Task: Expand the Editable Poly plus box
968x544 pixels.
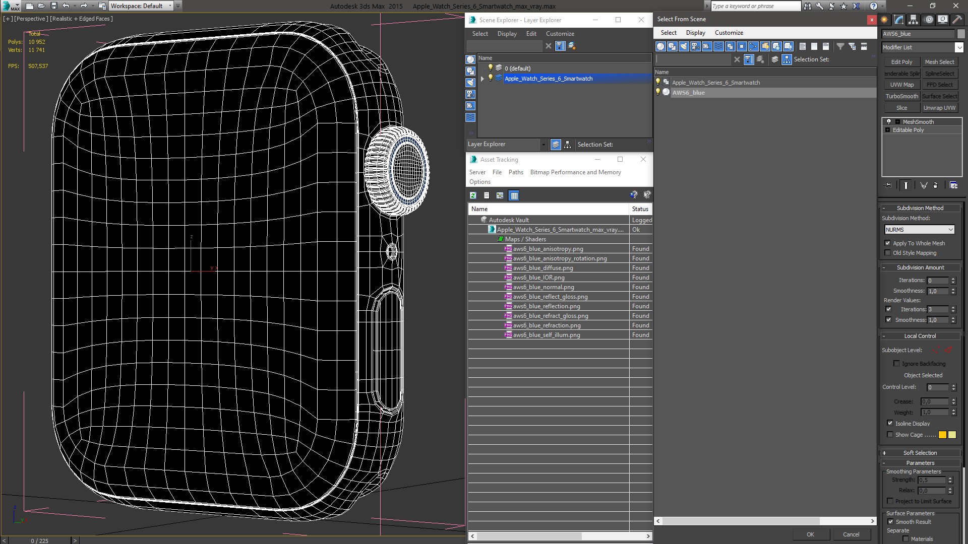Action: point(888,130)
